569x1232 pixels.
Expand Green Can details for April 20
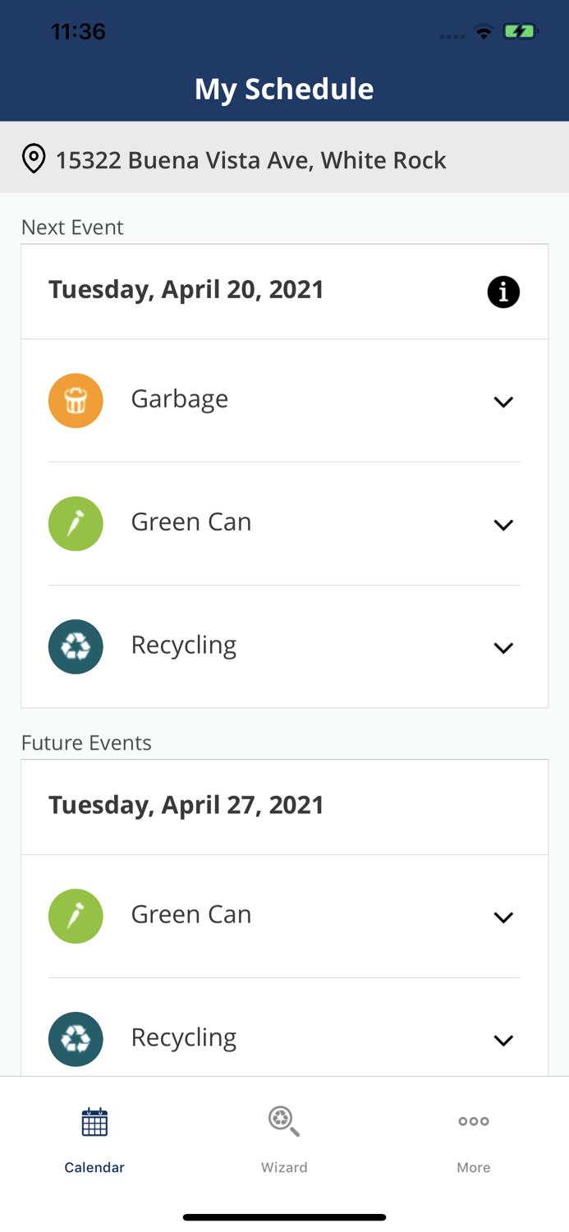tap(503, 525)
